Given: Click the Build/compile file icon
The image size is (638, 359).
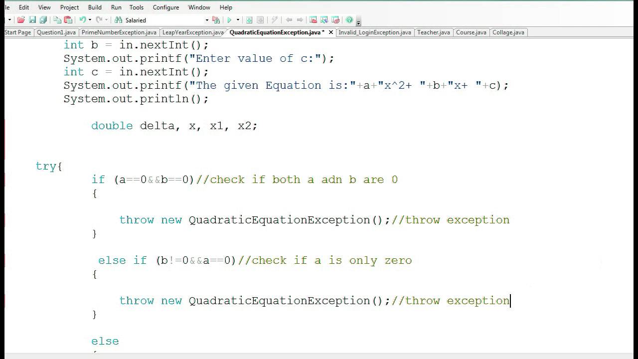Looking at the screenshot, I should click(x=249, y=20).
